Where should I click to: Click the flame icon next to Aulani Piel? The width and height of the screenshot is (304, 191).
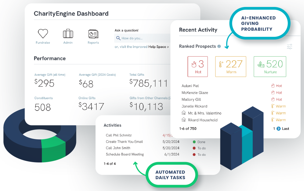click(x=273, y=86)
